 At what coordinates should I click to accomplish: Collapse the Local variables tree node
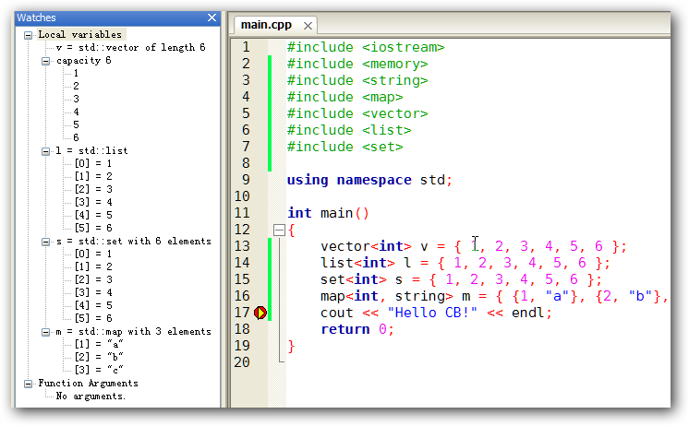point(28,35)
